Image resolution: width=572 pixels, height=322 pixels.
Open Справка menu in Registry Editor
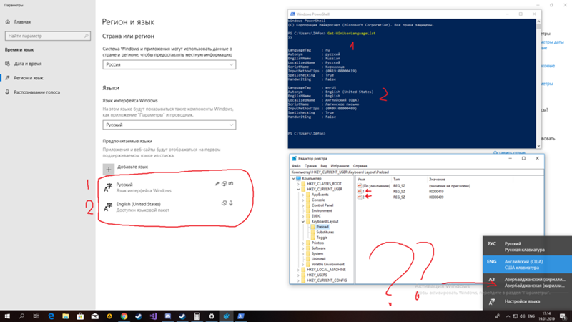tap(360, 166)
